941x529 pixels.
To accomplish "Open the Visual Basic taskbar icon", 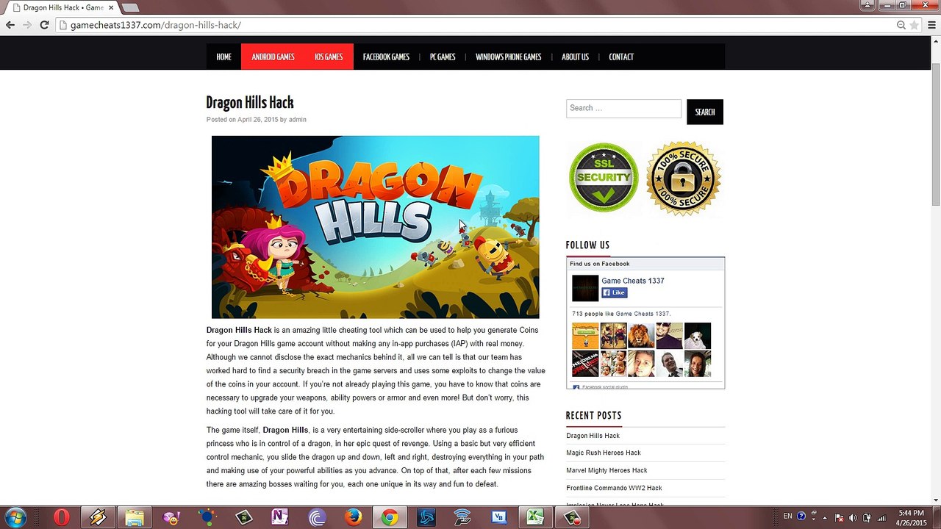I will pyautogui.click(x=499, y=518).
